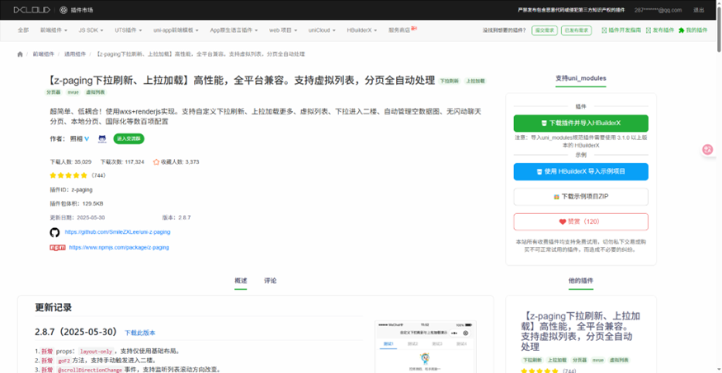
Task: Click the 下拉刷新 tag beside the title
Action: pos(450,82)
